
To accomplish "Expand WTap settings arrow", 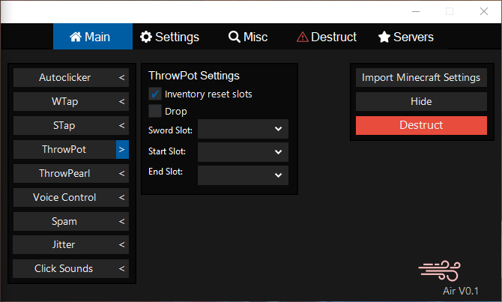I will click(122, 101).
